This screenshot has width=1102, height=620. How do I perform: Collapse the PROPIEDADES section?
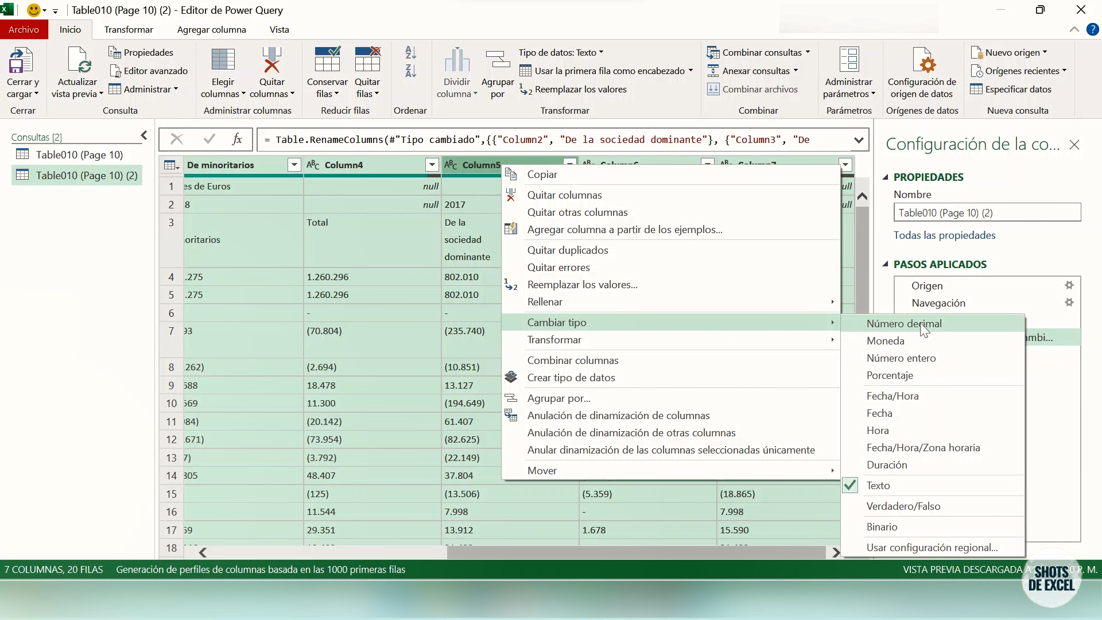886,177
